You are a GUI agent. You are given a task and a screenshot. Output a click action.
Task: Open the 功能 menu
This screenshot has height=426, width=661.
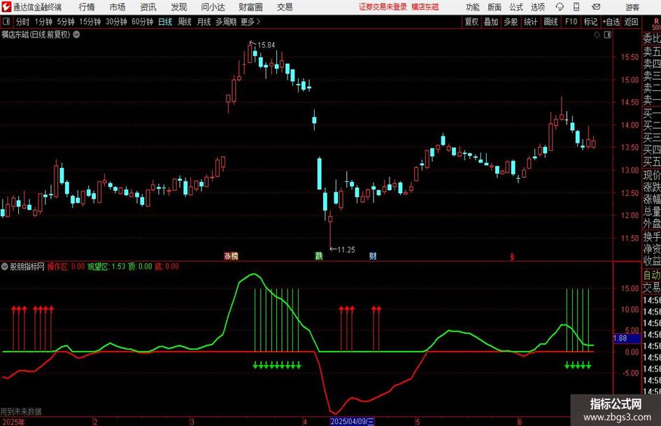click(x=473, y=7)
